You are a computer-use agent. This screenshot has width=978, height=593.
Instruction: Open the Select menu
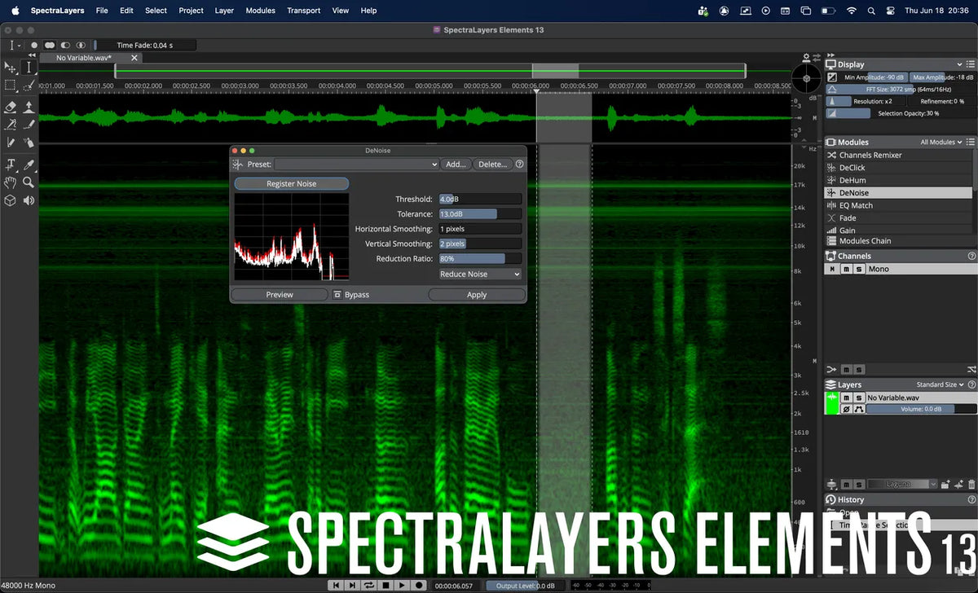click(x=156, y=11)
